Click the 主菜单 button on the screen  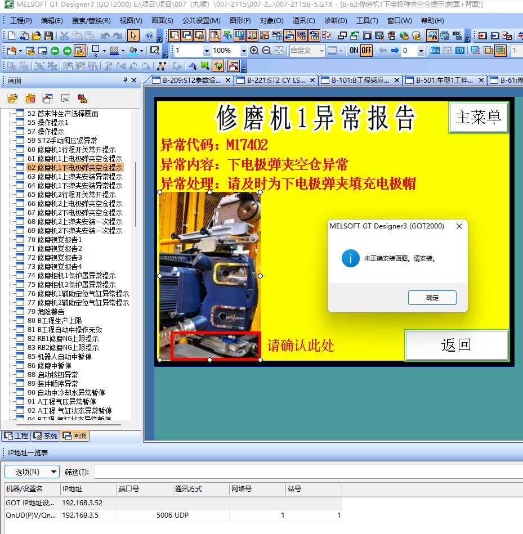pos(478,117)
